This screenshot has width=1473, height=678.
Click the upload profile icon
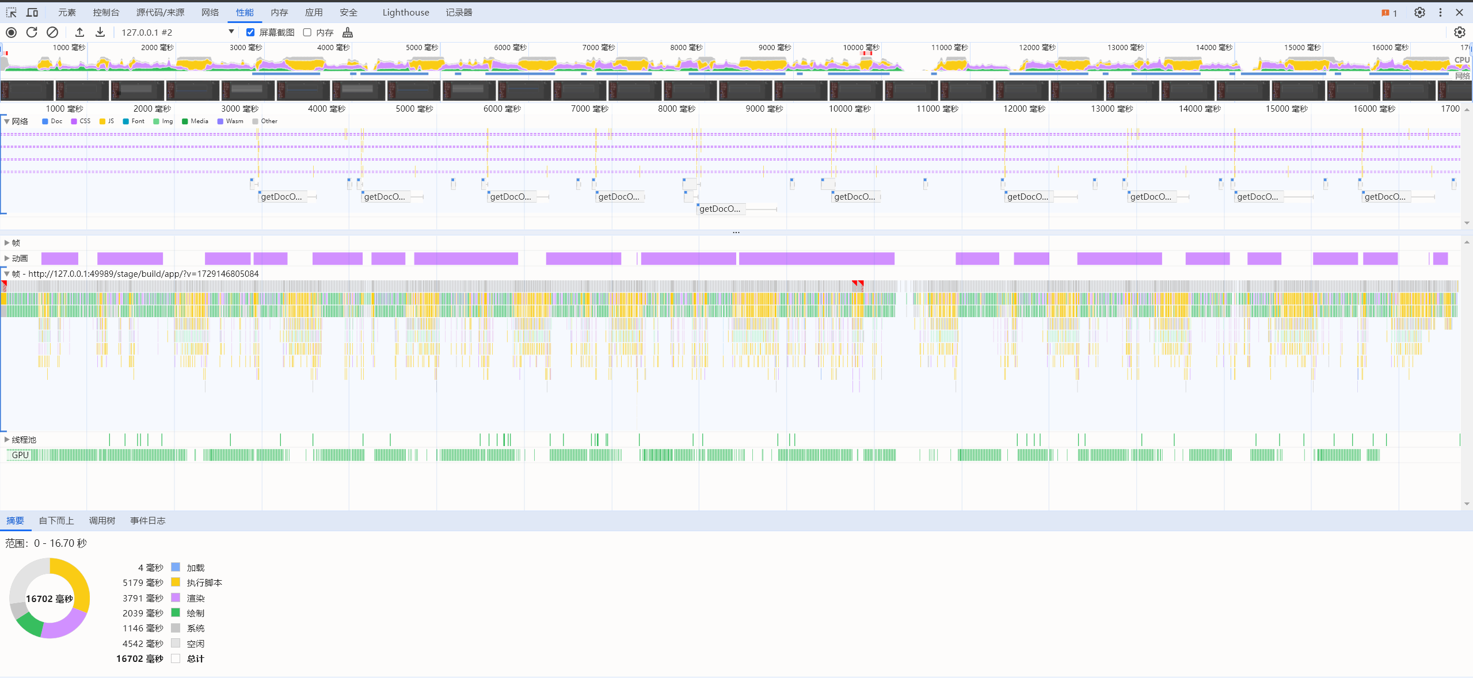(x=80, y=32)
